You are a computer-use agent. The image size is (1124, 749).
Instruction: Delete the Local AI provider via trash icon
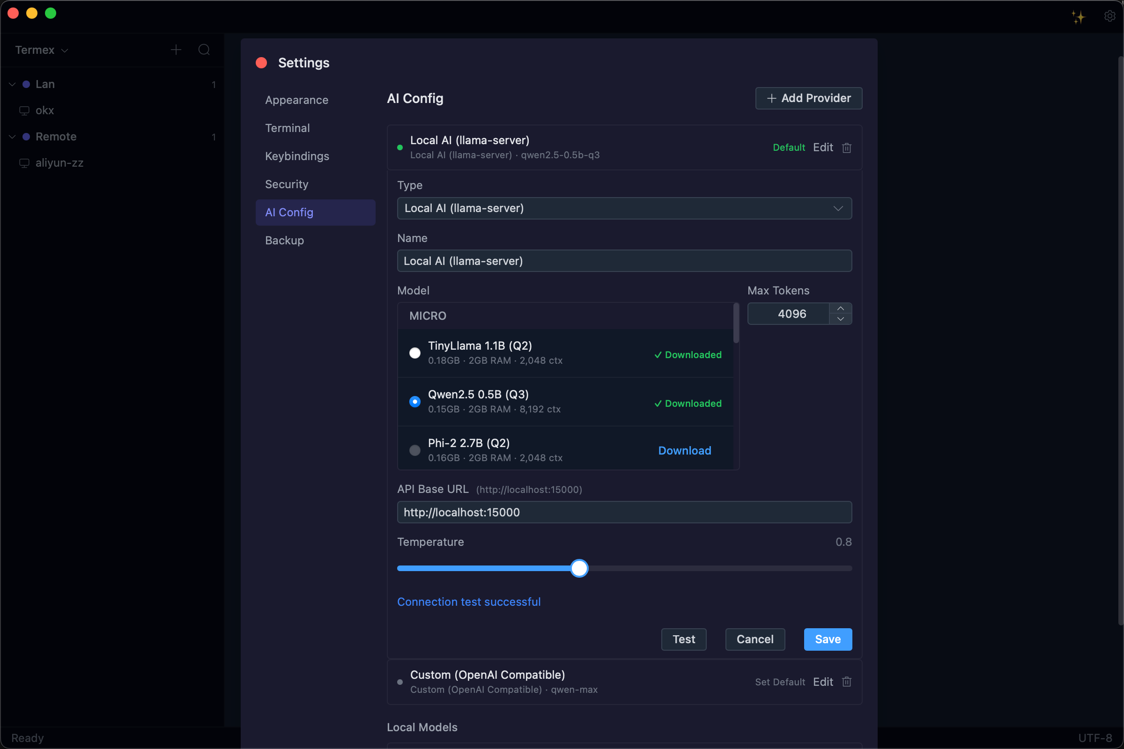click(846, 147)
